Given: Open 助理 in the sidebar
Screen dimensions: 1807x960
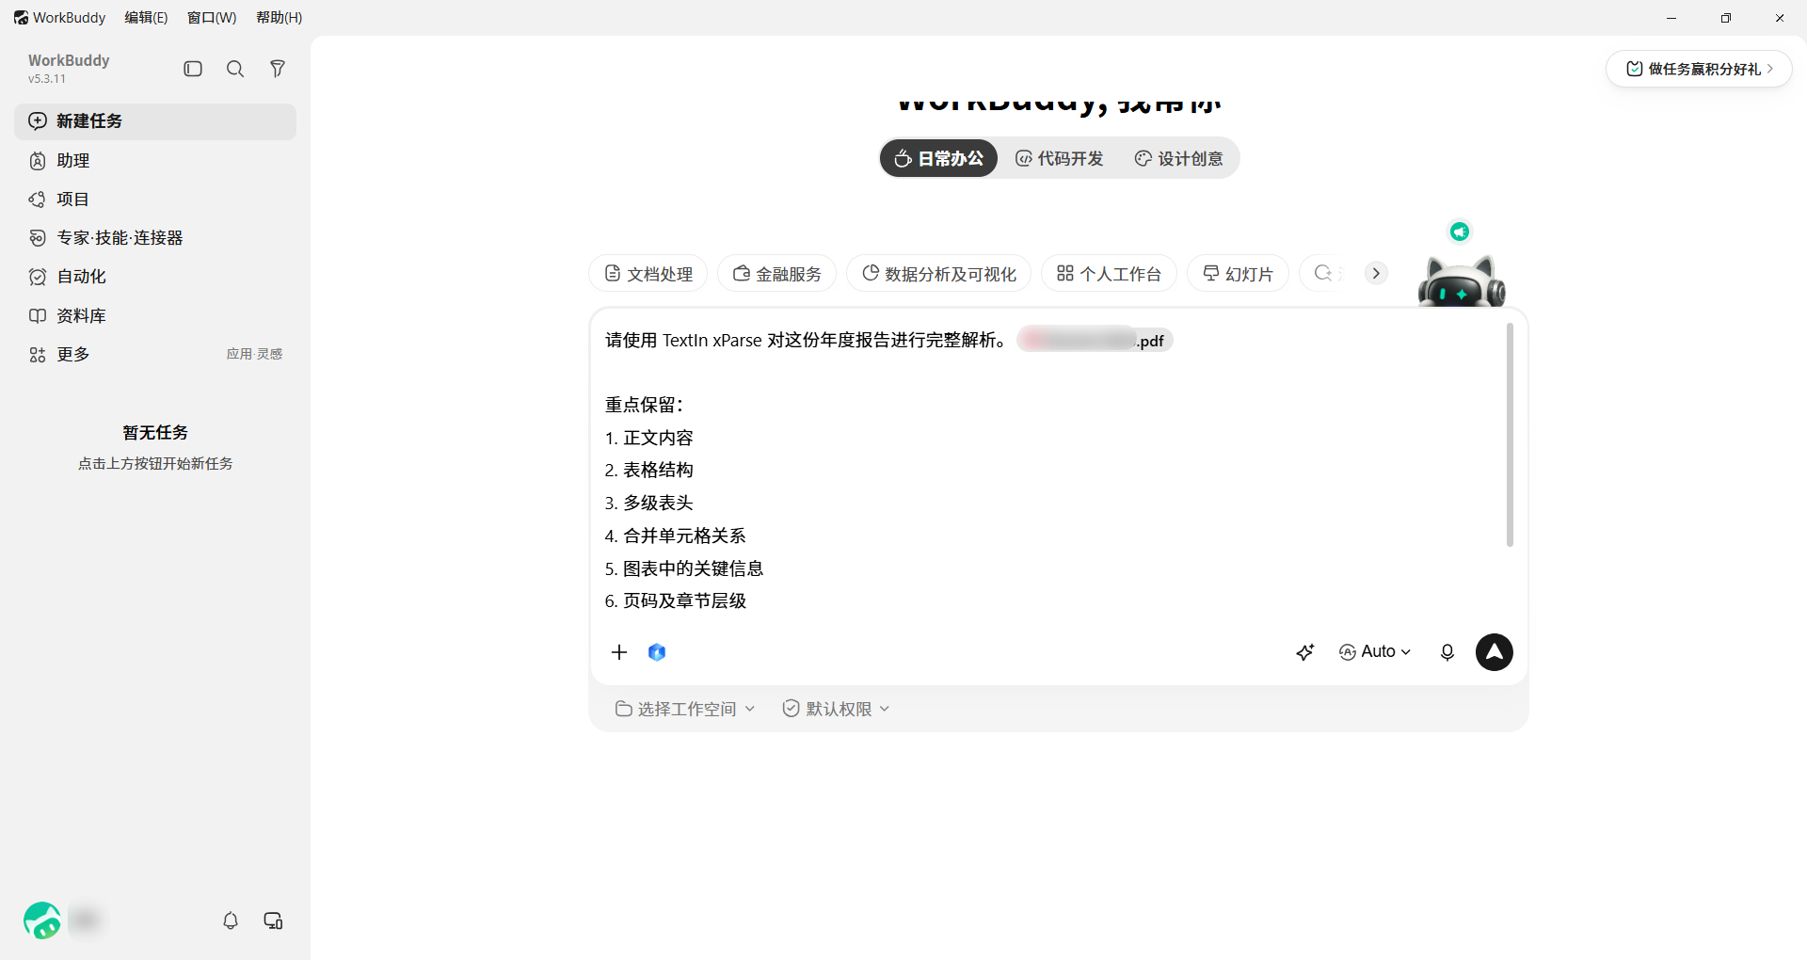Looking at the screenshot, I should tap(155, 161).
